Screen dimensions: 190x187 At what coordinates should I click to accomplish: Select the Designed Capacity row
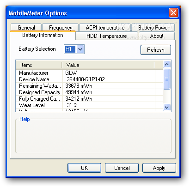(x=89, y=92)
